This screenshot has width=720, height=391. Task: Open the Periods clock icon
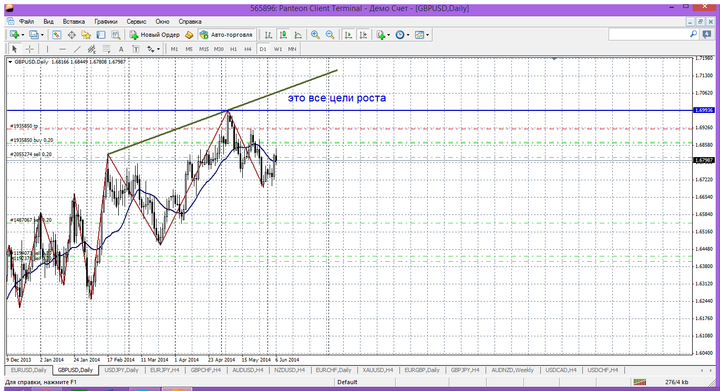400,35
